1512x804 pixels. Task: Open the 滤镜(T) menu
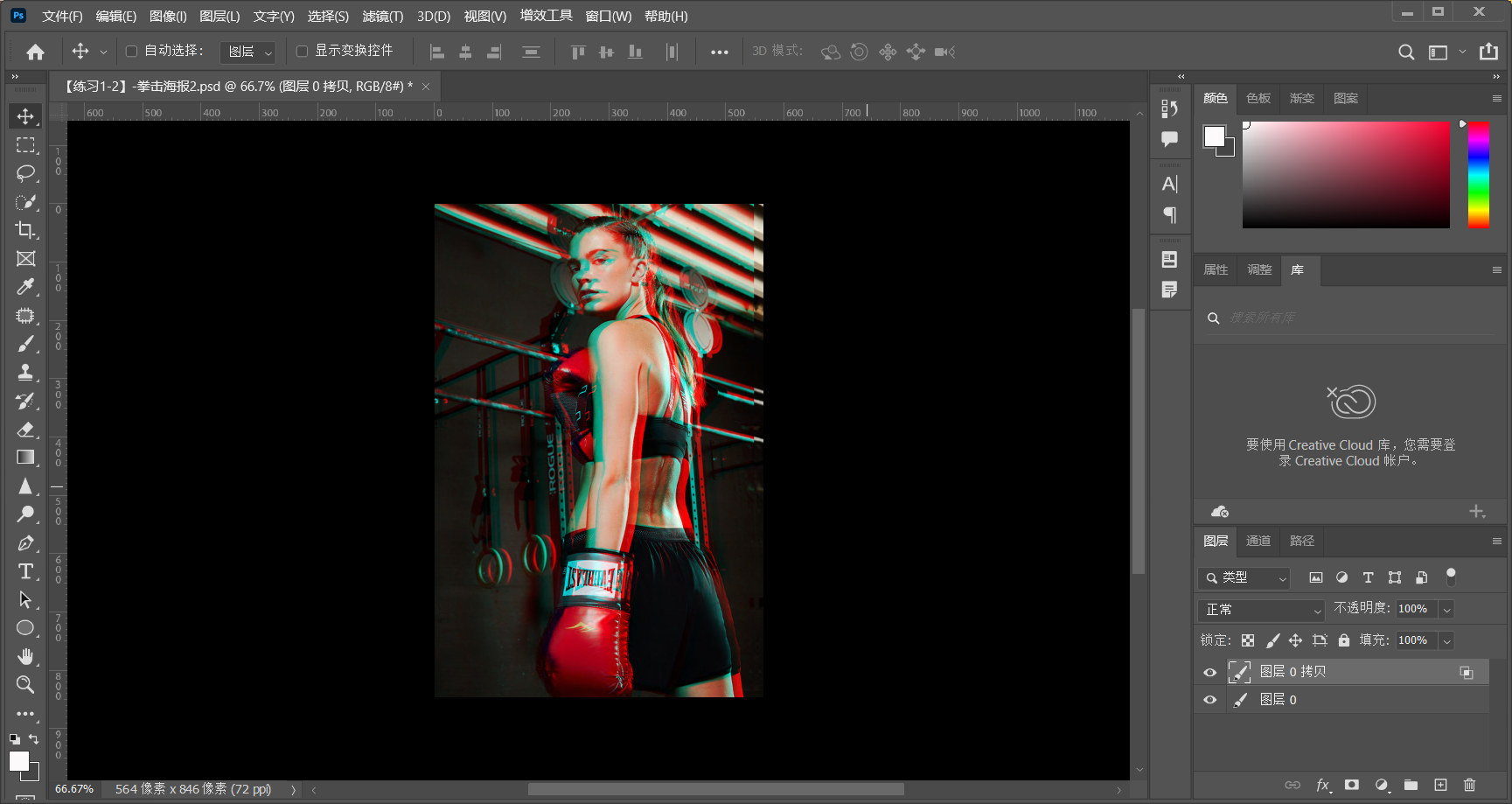coord(383,16)
